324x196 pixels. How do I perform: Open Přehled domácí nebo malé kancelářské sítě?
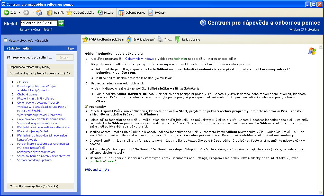coord(43,127)
